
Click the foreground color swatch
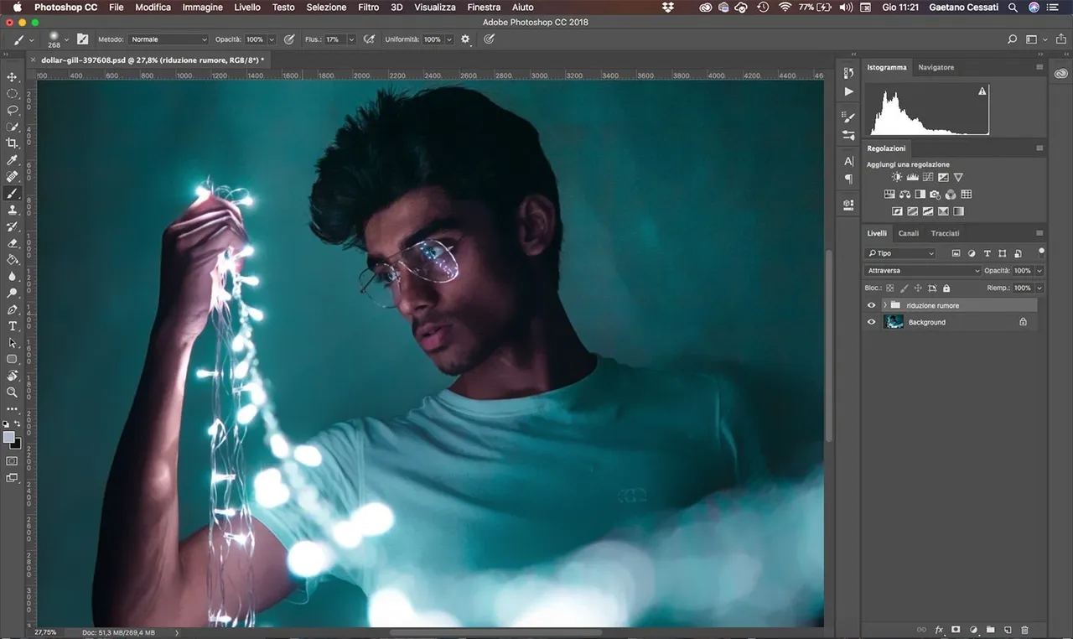(x=8, y=438)
